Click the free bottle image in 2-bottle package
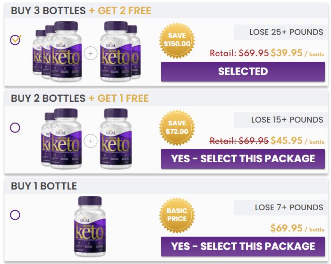The height and width of the screenshot is (264, 331). pyautogui.click(x=114, y=138)
